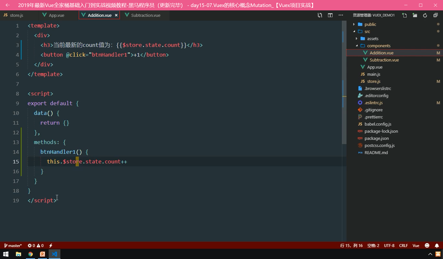Image resolution: width=443 pixels, height=259 pixels.
Task: Click the master git branch indicator
Action: click(x=13, y=246)
